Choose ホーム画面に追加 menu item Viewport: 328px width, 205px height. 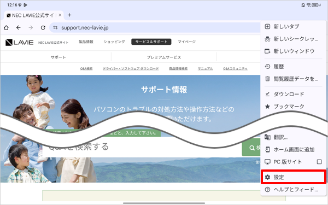[293, 150]
